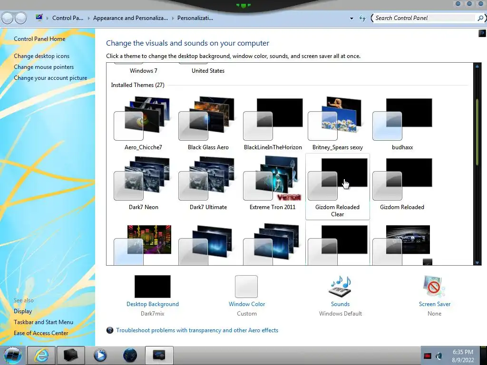Select the Aero_Chicche7 theme
Image resolution: width=487 pixels, height=365 pixels.
(x=143, y=124)
